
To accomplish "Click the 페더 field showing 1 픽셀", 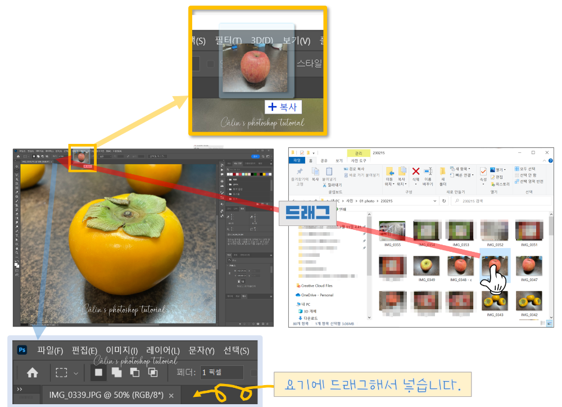I will (x=221, y=373).
